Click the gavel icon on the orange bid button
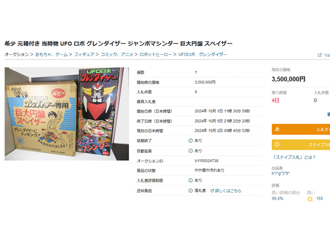This screenshot has height=231, width=330. [277, 129]
